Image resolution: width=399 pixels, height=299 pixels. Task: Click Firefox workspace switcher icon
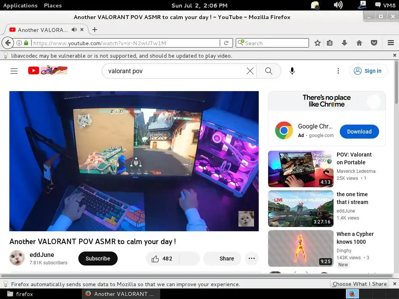click(x=352, y=294)
